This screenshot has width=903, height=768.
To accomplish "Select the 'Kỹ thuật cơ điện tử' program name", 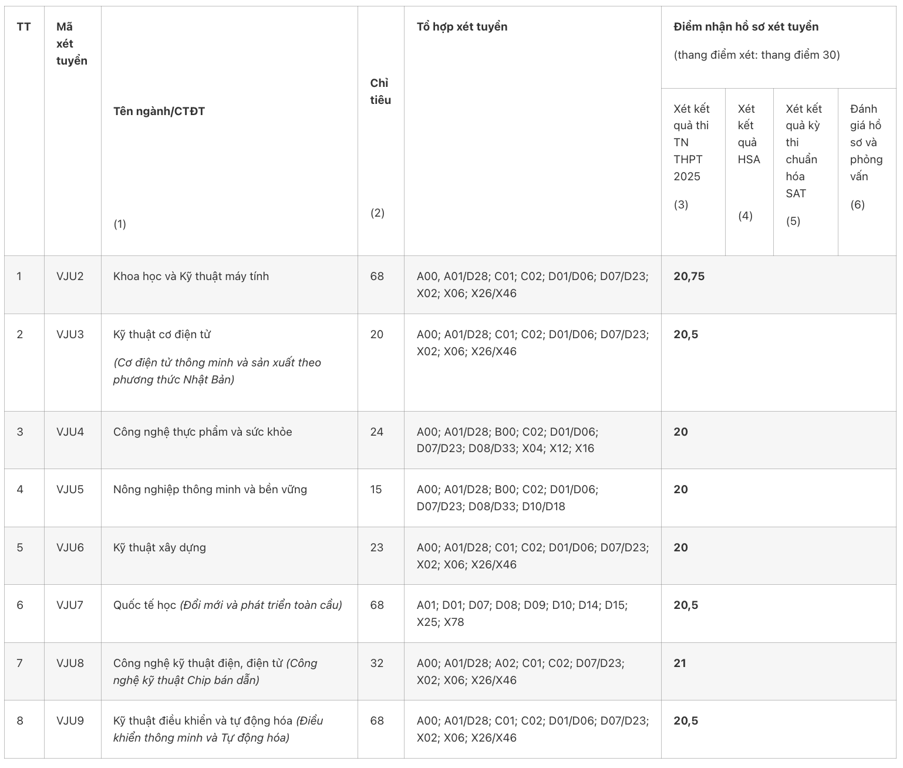I will [162, 335].
